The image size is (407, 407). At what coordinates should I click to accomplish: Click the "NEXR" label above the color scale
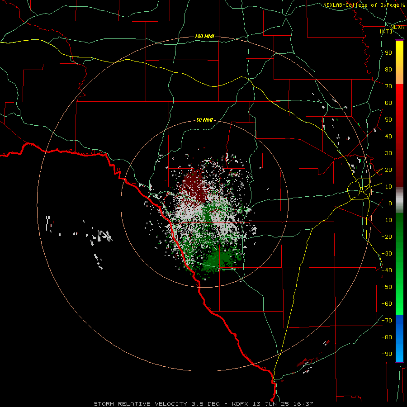(398, 27)
